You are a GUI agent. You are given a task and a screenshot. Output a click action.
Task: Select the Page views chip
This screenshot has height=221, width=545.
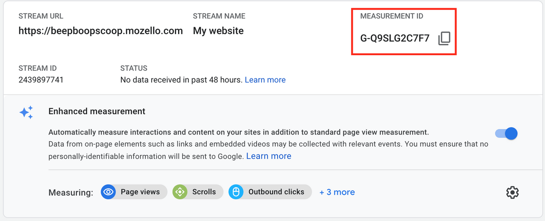pos(134,192)
